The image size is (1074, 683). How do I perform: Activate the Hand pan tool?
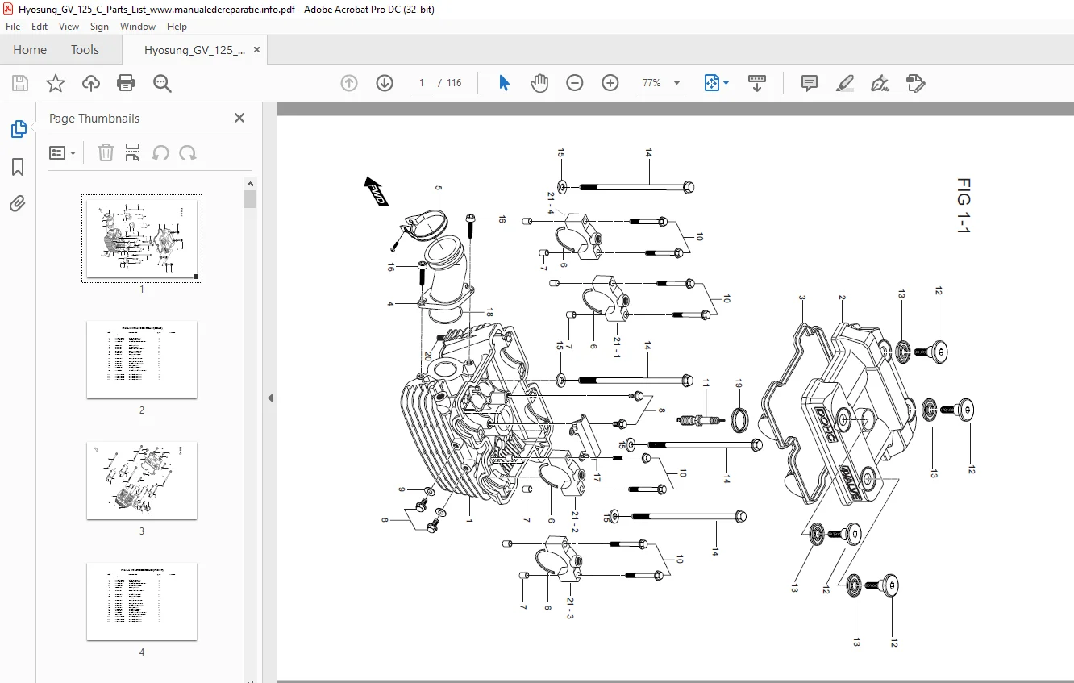point(539,83)
